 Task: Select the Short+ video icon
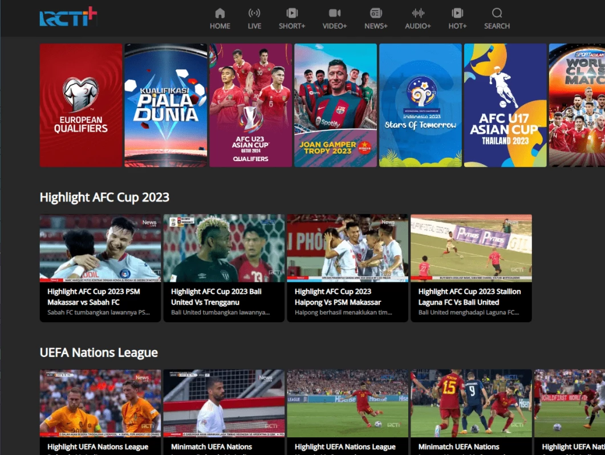(x=292, y=13)
